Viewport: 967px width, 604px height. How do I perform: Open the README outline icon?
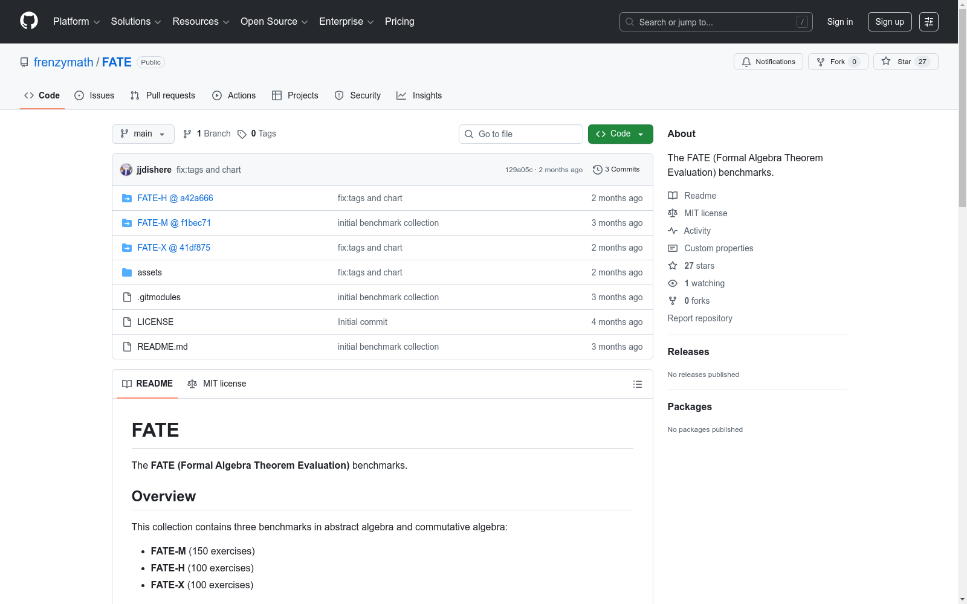click(x=637, y=384)
